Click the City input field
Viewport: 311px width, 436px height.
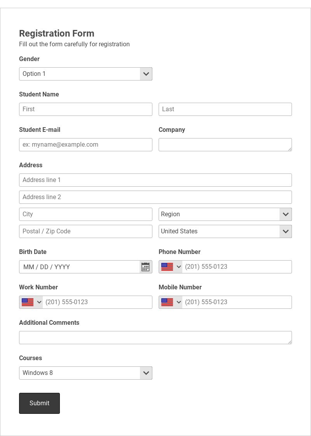(86, 214)
